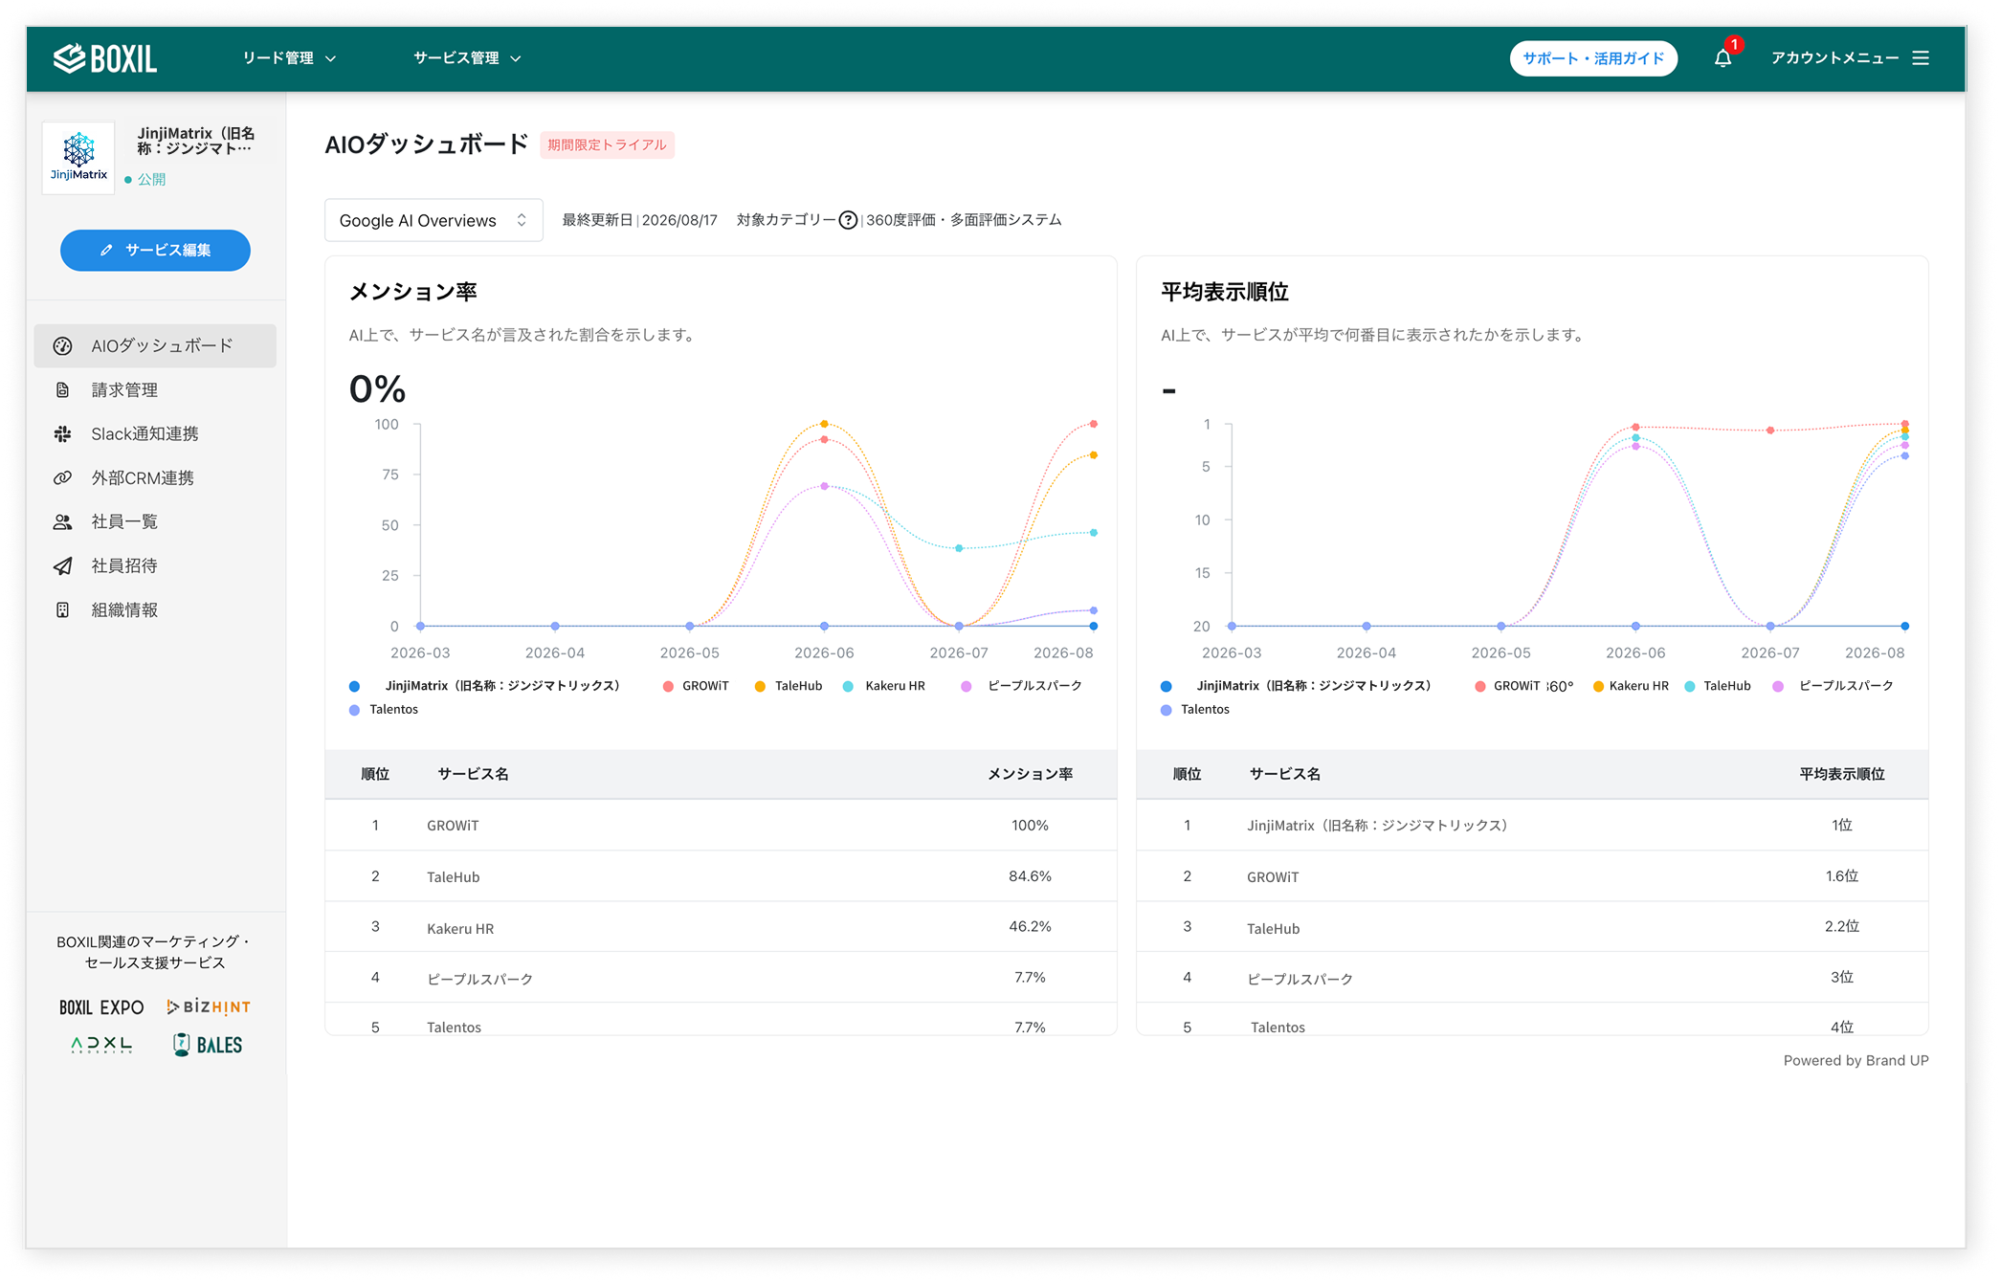The height and width of the screenshot is (1282, 2000).
Task: Toggle Kakeru HR series in メンション率 legend
Action: click(884, 686)
